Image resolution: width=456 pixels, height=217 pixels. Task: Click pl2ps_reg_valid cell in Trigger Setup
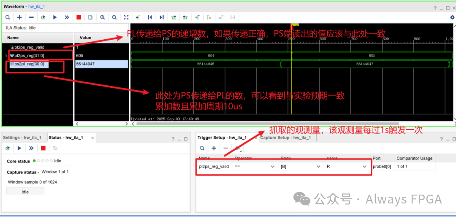(214, 167)
